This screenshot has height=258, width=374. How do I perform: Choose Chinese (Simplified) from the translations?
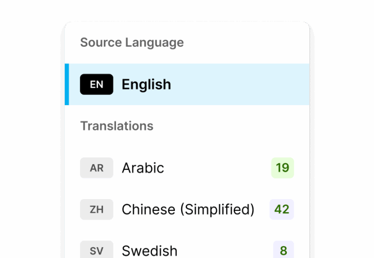pyautogui.click(x=188, y=209)
